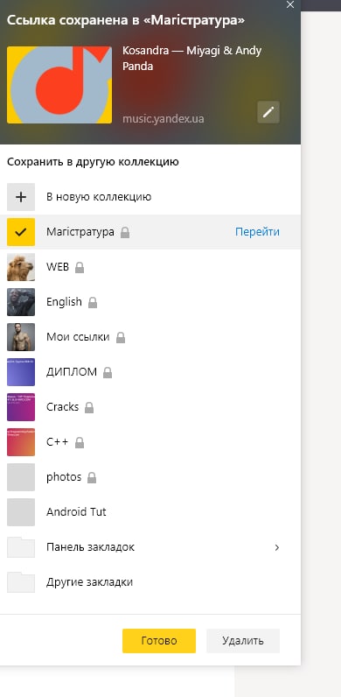
Task: Click the music.yandex.ua source link
Action: pos(164,119)
